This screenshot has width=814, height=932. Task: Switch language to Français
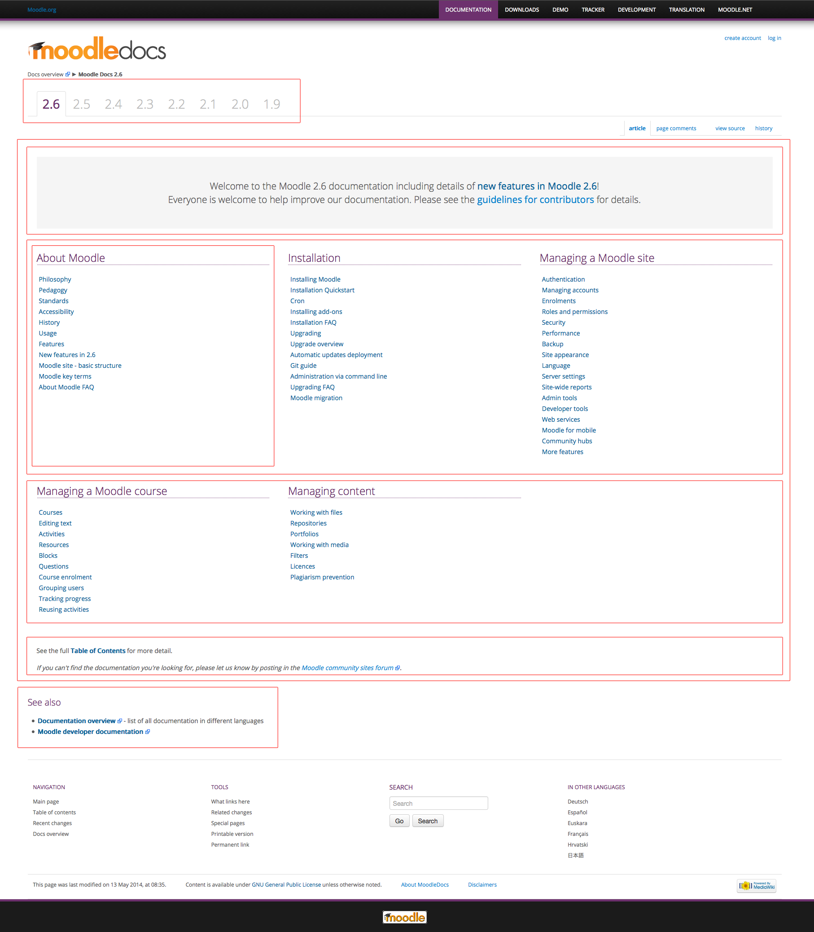coord(578,834)
